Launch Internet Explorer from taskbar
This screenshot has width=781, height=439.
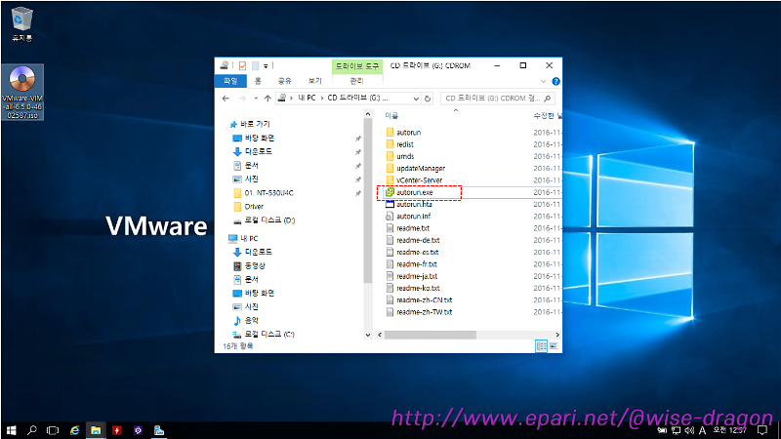pos(74,430)
